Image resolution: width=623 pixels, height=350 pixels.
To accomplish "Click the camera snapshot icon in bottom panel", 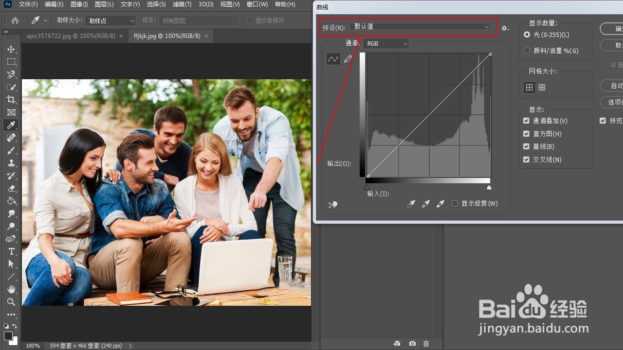I will tap(412, 344).
